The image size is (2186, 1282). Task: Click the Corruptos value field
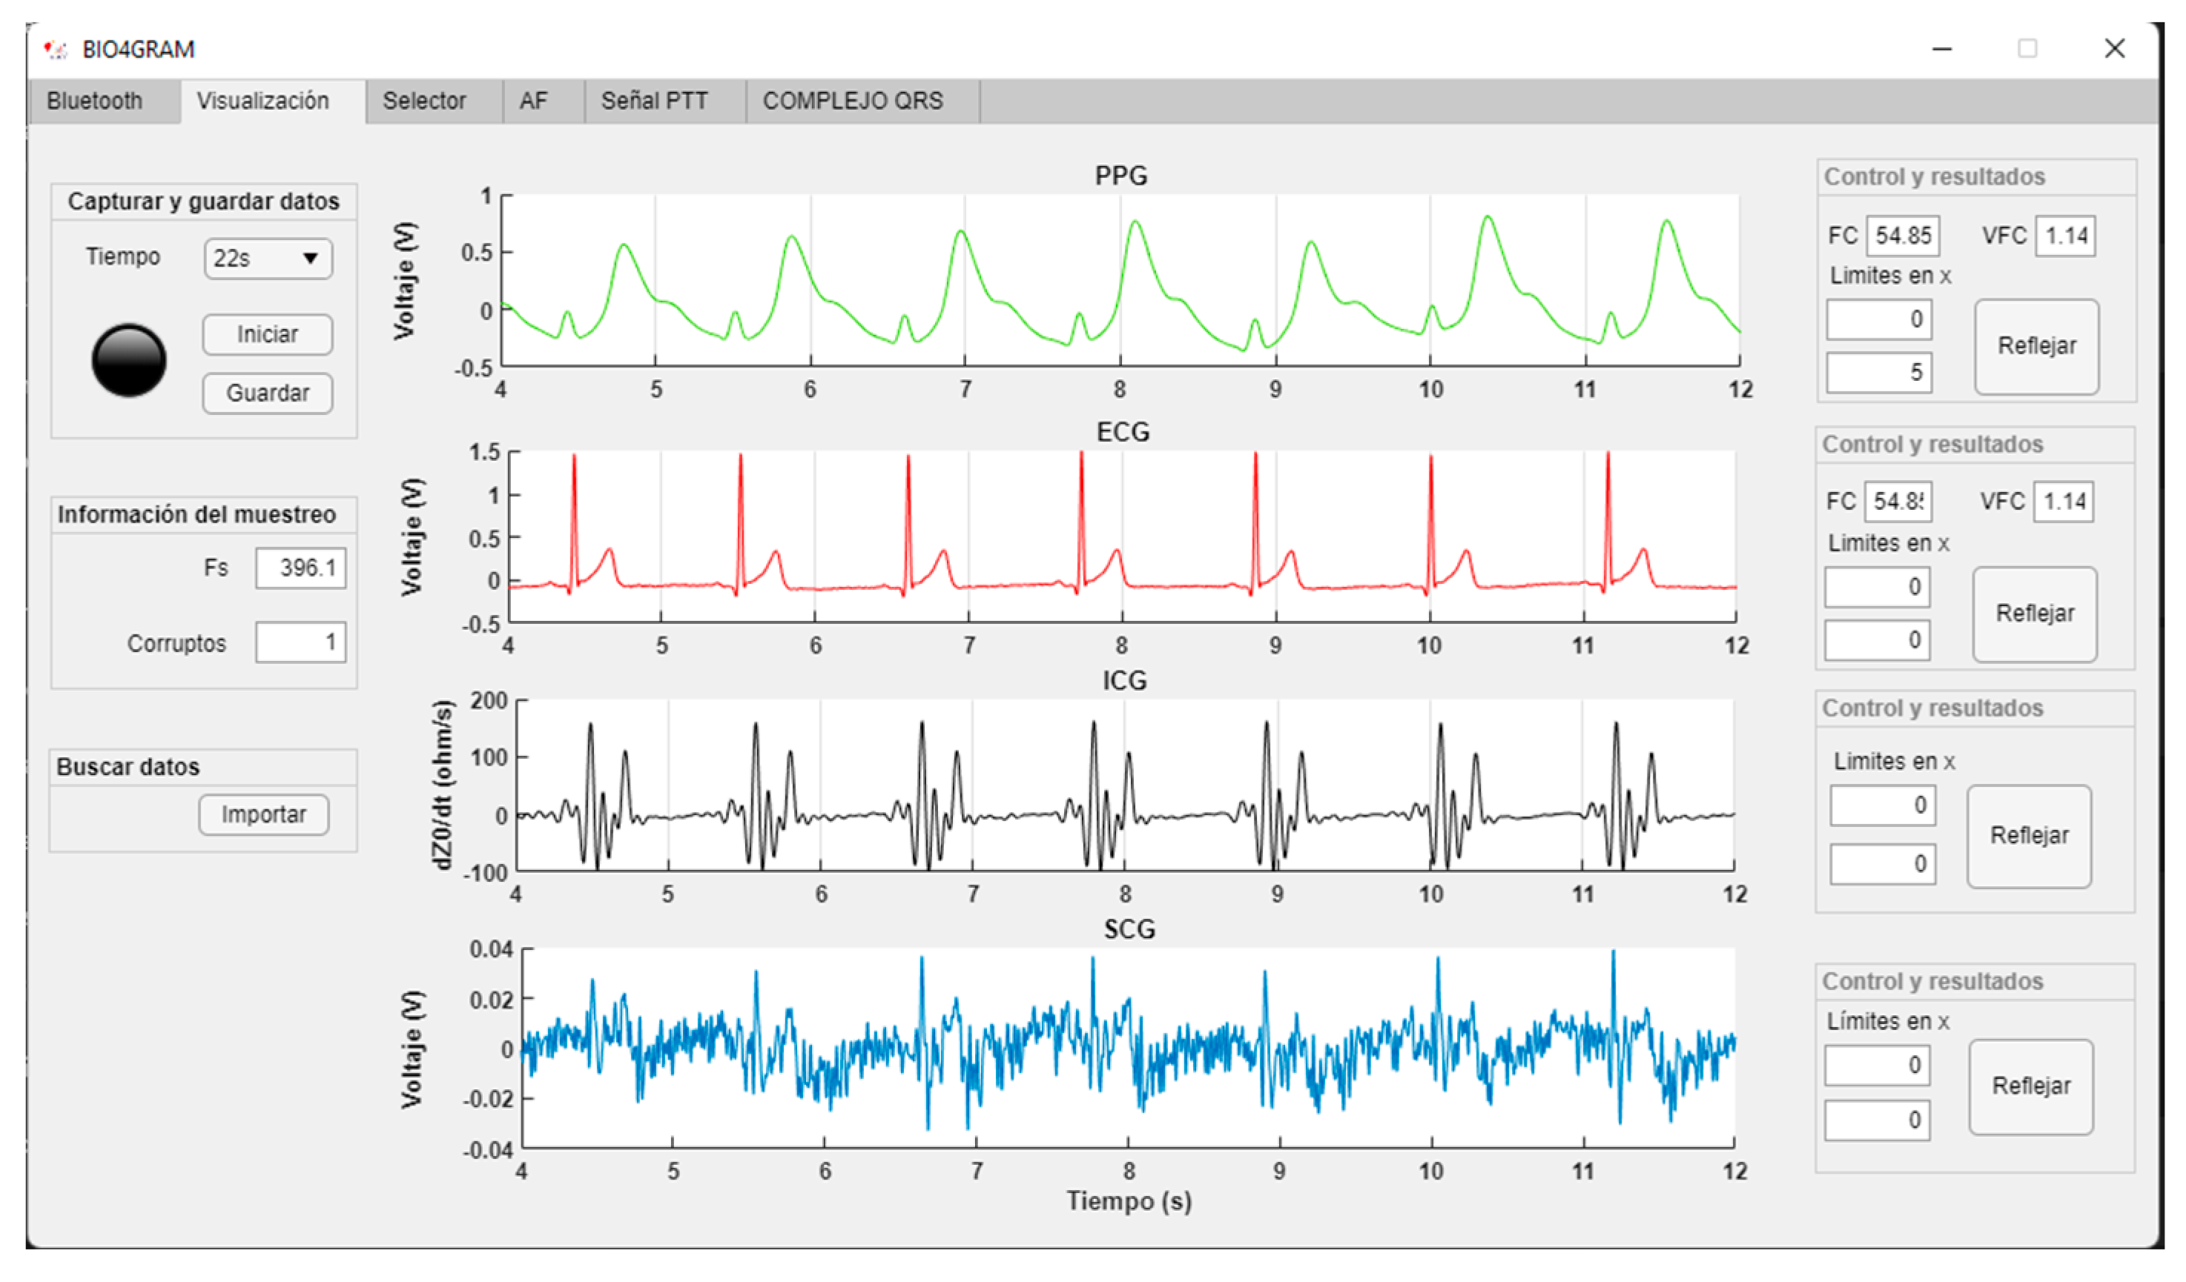point(301,642)
